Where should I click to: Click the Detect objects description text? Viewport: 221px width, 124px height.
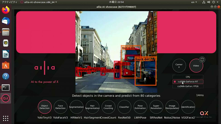(x=116, y=96)
